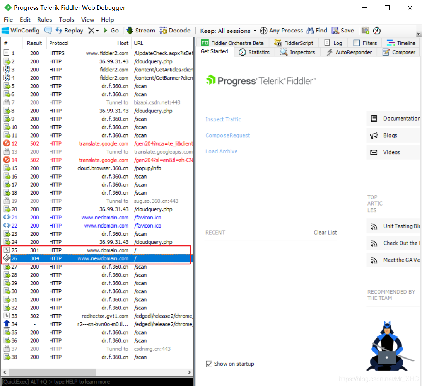
Task: Switch to the Inspectors tab
Action: [297, 52]
